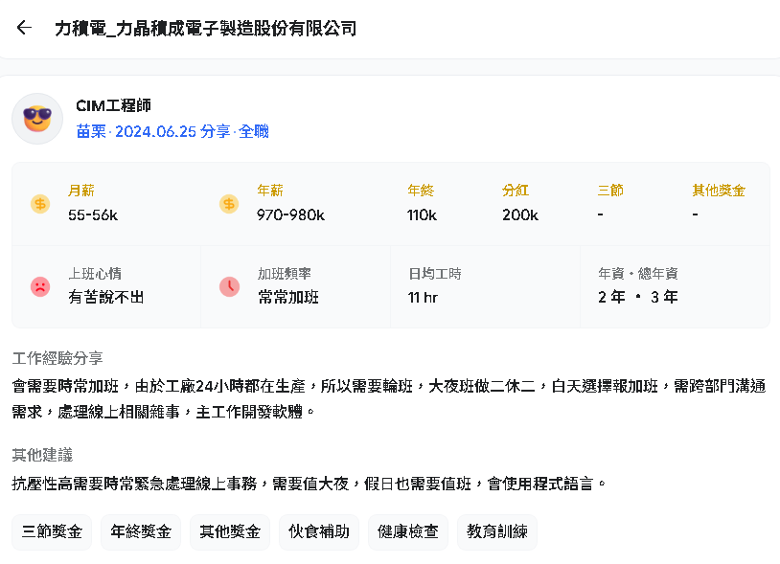Click the CIM工程師 job title
This screenshot has width=780, height=564.
pyautogui.click(x=113, y=106)
